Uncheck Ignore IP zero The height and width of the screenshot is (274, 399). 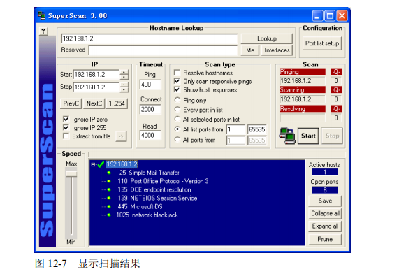pyautogui.click(x=66, y=119)
